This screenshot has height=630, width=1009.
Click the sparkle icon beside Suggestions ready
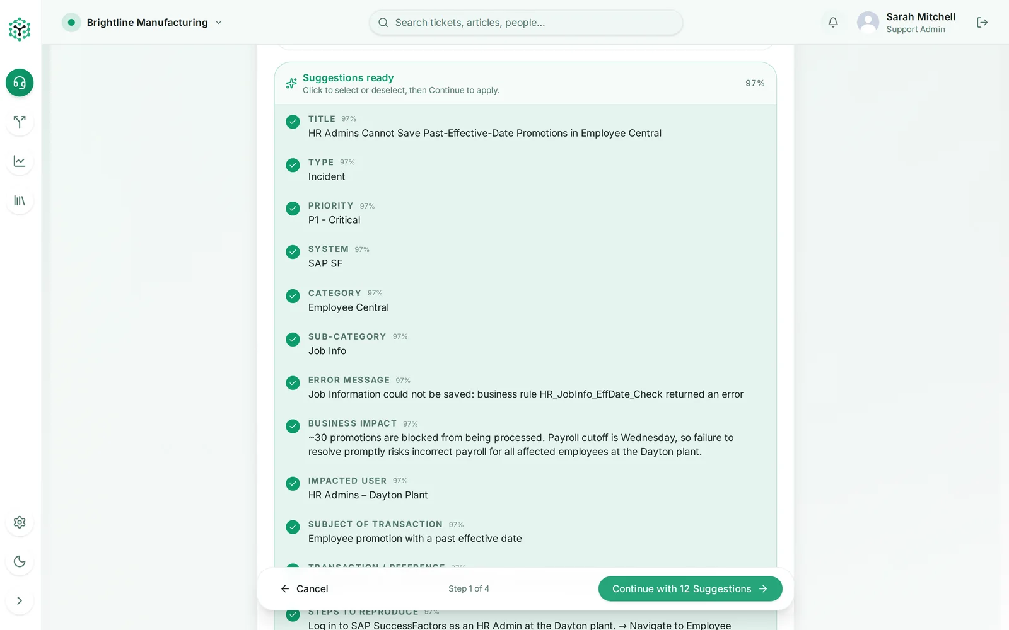(x=291, y=83)
